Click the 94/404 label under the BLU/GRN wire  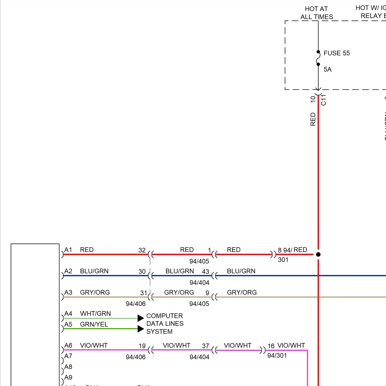coord(199,283)
